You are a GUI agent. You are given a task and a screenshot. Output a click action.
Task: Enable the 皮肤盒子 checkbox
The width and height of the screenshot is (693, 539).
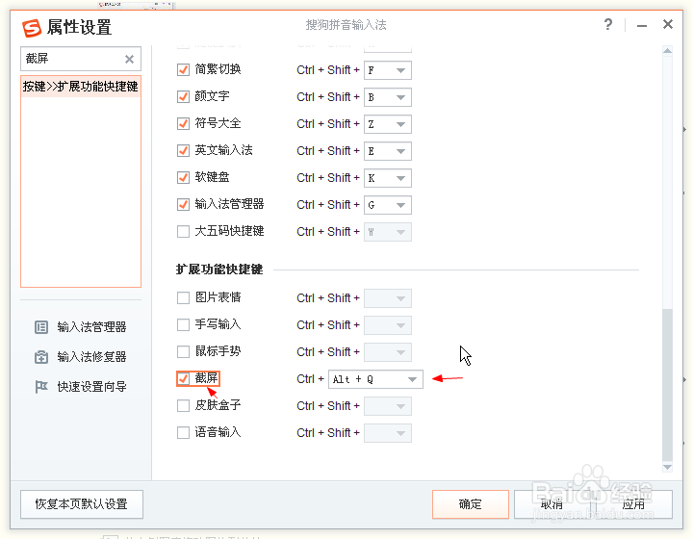pos(183,405)
